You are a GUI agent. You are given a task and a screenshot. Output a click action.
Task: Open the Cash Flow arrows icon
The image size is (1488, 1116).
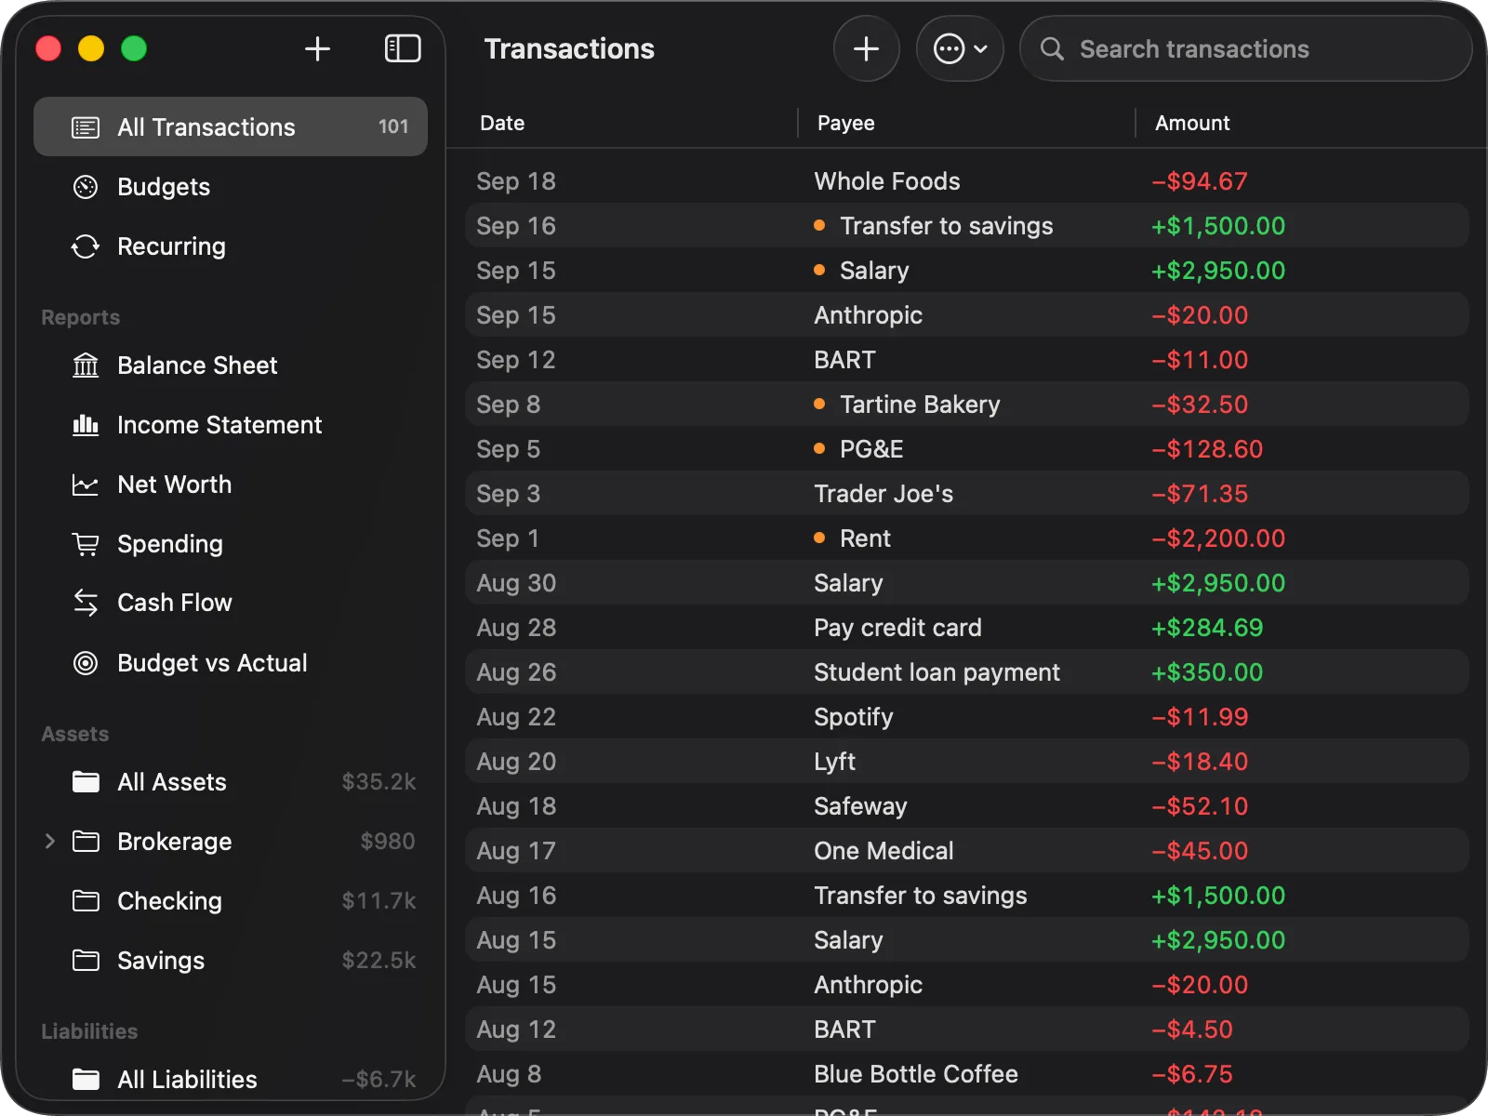click(x=86, y=603)
